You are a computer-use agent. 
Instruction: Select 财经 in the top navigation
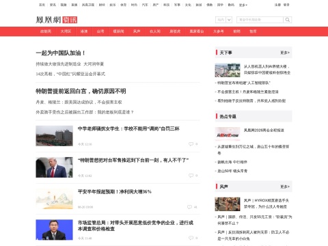[102, 5]
